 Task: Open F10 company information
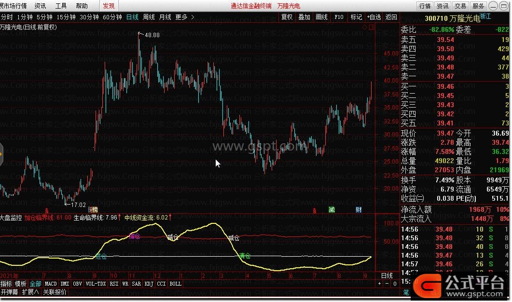click(x=339, y=17)
